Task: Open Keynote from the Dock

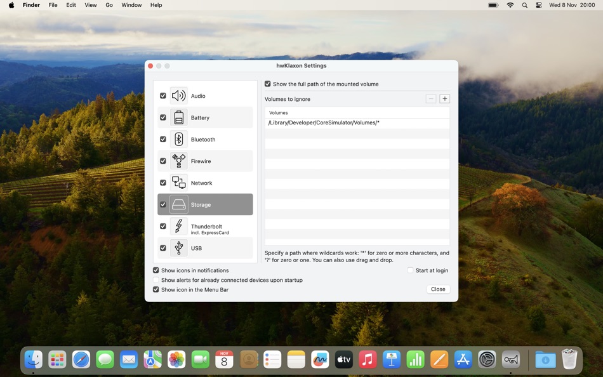Action: point(392,360)
